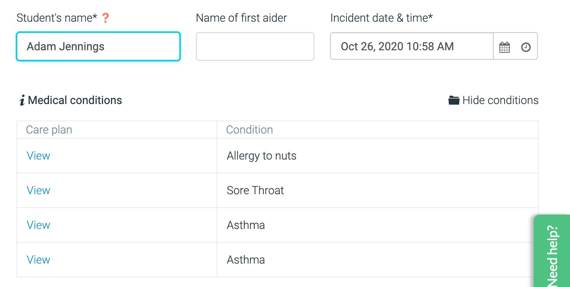
Task: Open the calendar date picker icon
Action: tap(505, 46)
